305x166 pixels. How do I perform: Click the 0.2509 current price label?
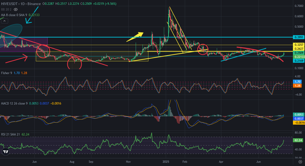tap(299, 53)
